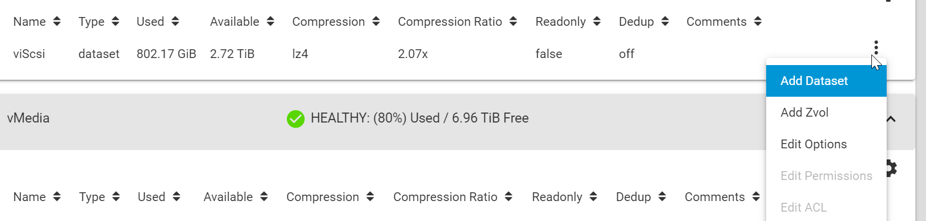Open the three-dot menu for viScsi dataset
926x221 pixels.
[x=875, y=47]
